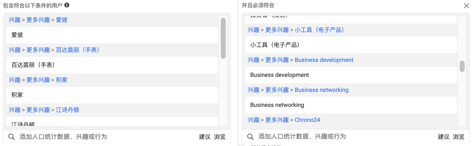Open breadcrumb link Business networking
This screenshot has width=475, height=146.
point(322,90)
